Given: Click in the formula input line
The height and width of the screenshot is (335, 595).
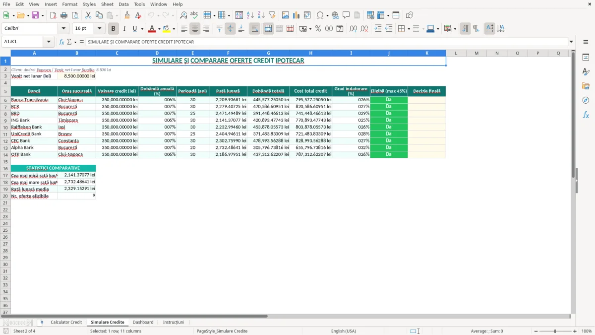Looking at the screenshot, I should tap(326, 42).
